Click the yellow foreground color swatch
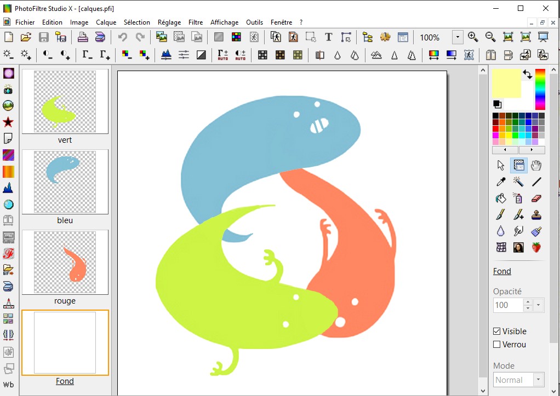 pos(506,83)
